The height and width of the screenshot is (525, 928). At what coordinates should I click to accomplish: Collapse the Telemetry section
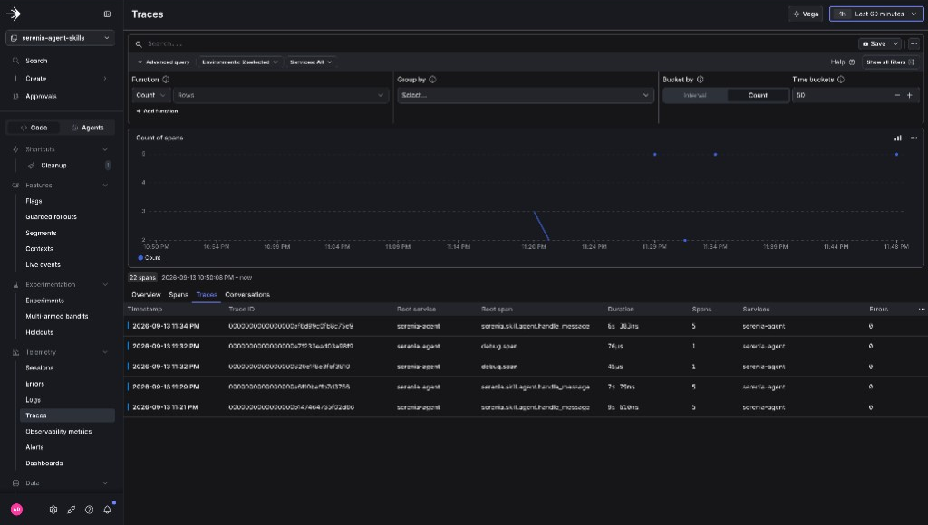[x=105, y=352]
